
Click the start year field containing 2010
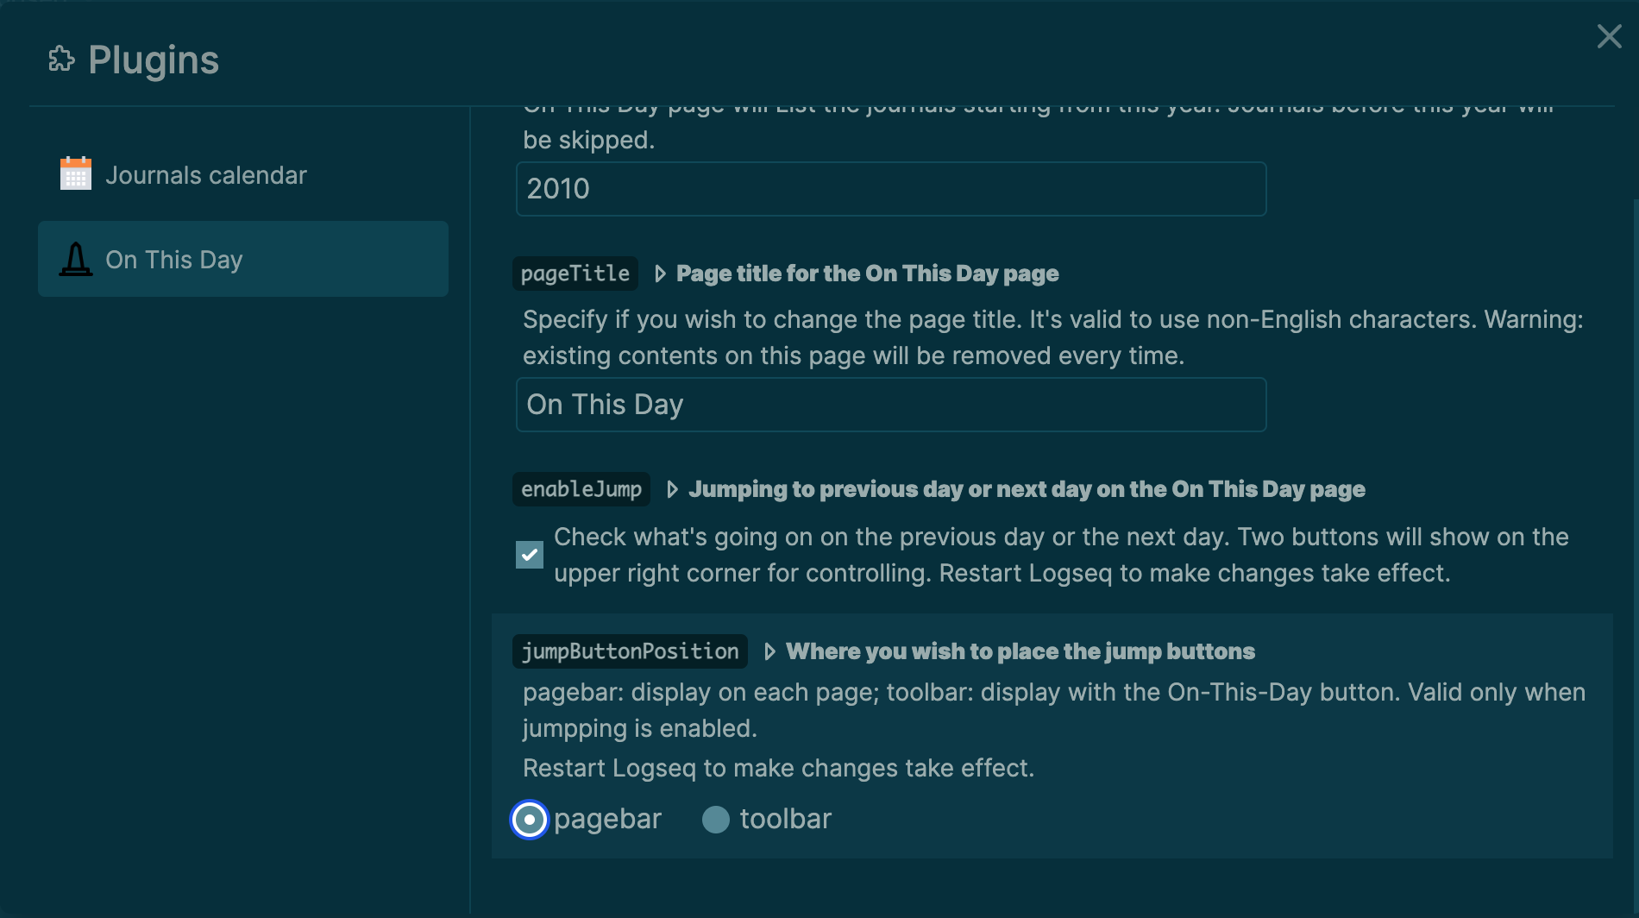[891, 189]
